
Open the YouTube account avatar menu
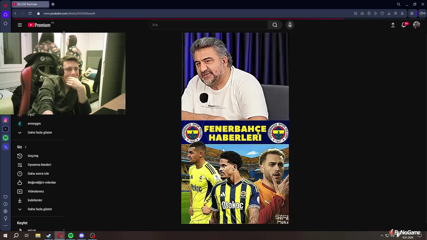click(x=416, y=25)
